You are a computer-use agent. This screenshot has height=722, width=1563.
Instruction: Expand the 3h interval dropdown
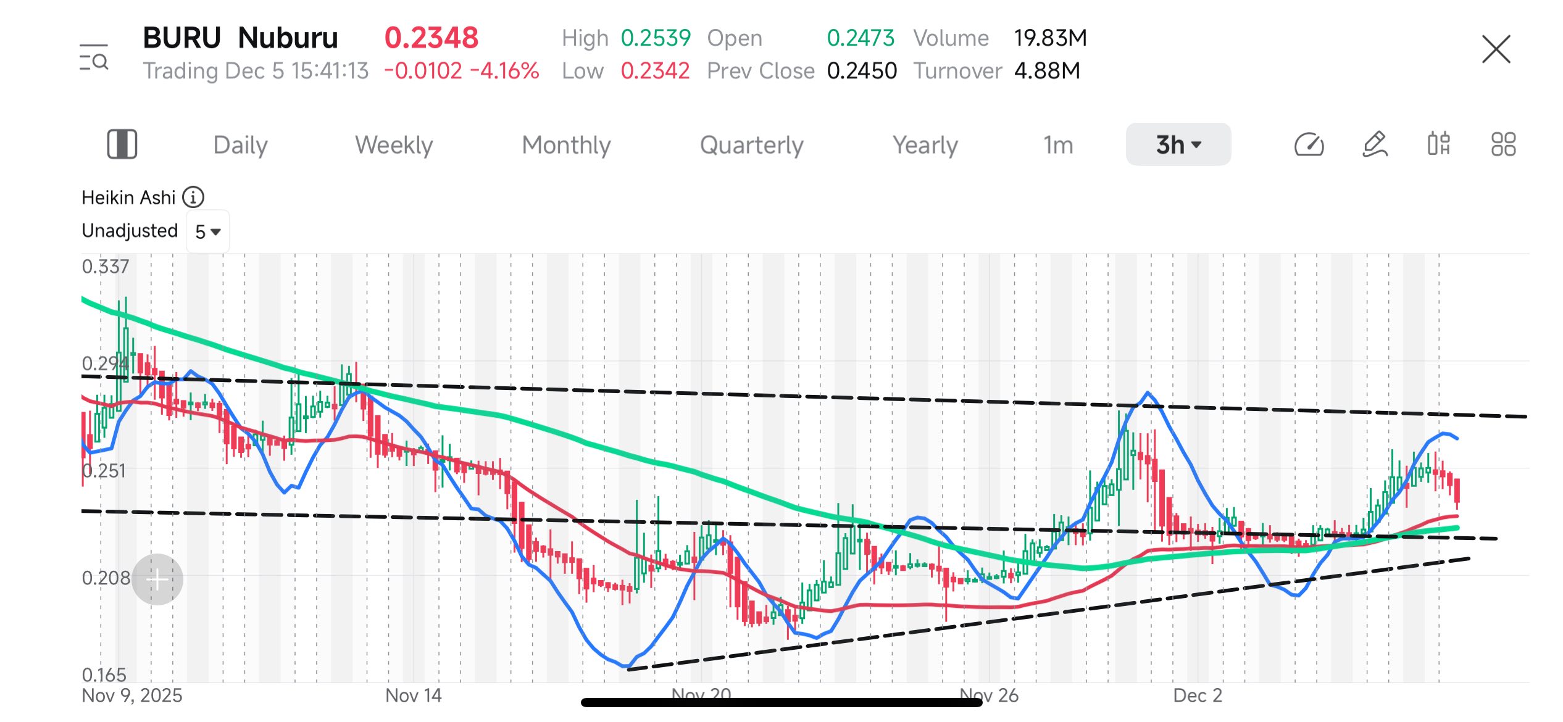pyautogui.click(x=1178, y=144)
